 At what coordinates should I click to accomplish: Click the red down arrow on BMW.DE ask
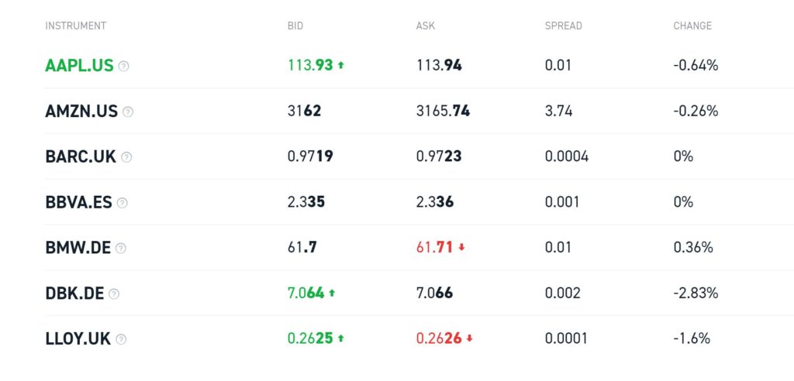pyautogui.click(x=461, y=248)
